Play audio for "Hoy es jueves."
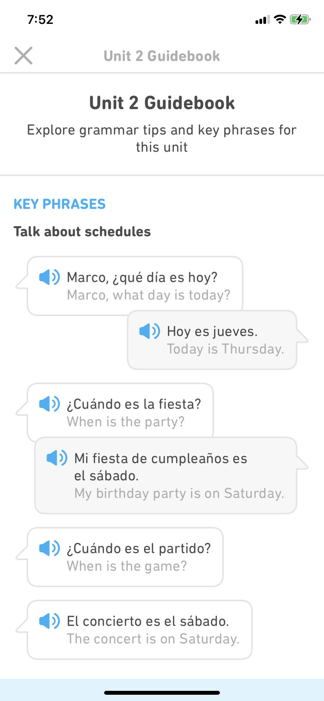 pos(149,331)
